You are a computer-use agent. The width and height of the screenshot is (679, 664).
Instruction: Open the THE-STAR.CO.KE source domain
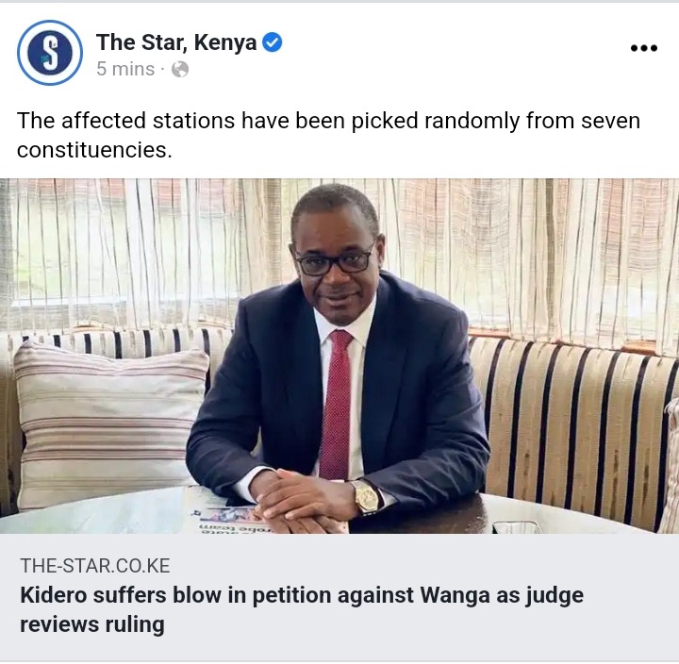[x=95, y=566]
